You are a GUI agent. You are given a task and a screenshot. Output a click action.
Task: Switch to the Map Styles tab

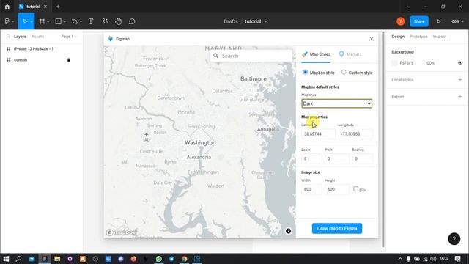[x=316, y=54]
